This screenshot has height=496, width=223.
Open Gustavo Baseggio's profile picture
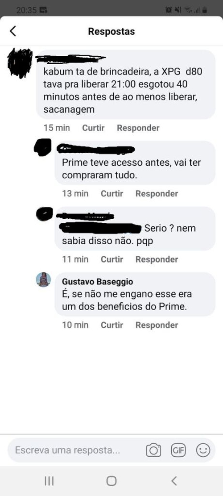(x=43, y=279)
